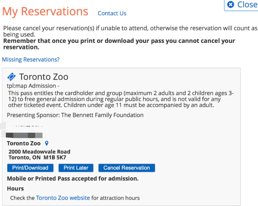The width and height of the screenshot is (258, 206).
Task: Choose the Print Later button
Action: pyautogui.click(x=76, y=168)
